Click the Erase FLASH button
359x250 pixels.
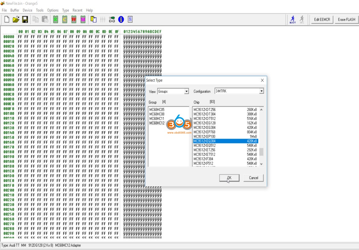click(x=347, y=20)
